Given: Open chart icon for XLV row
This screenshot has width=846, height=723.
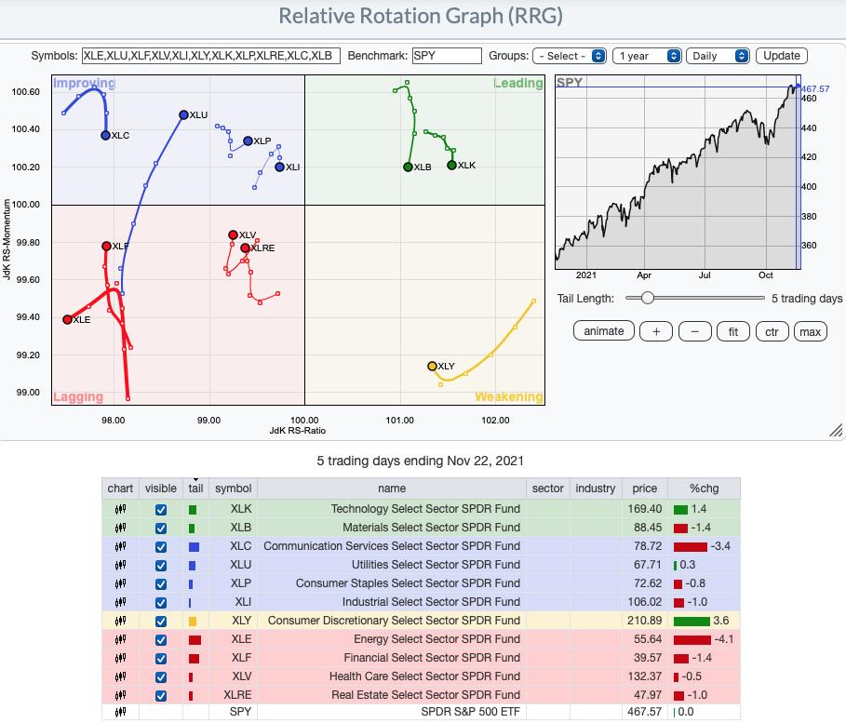Looking at the screenshot, I should [120, 676].
